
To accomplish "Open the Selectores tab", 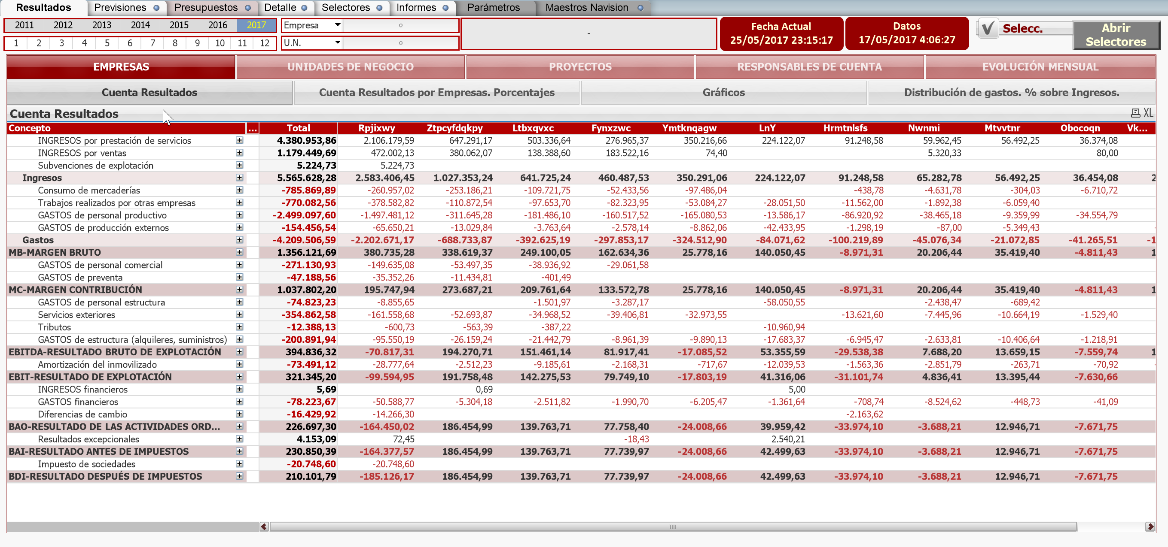I will click(351, 8).
